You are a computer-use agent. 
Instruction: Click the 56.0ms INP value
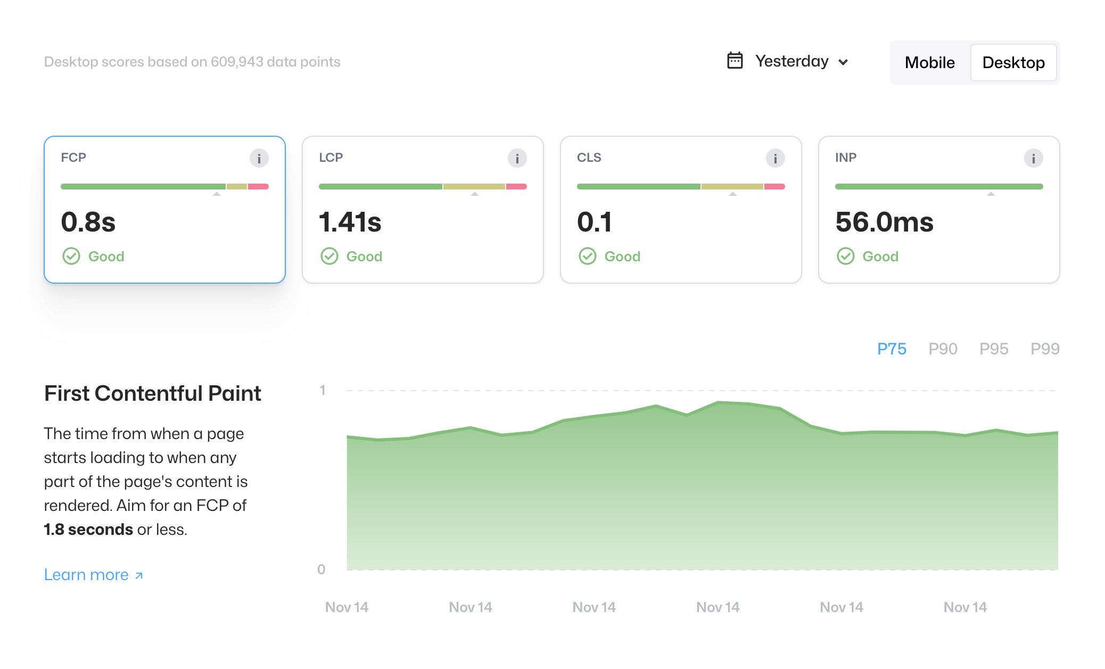pos(884,222)
